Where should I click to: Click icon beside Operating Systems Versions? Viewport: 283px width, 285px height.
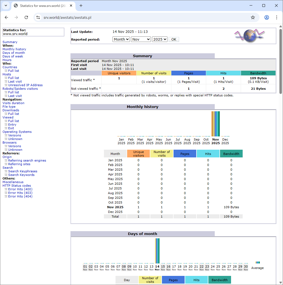(6, 135)
